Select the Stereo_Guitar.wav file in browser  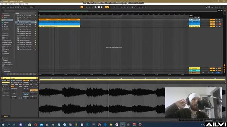[25, 38]
